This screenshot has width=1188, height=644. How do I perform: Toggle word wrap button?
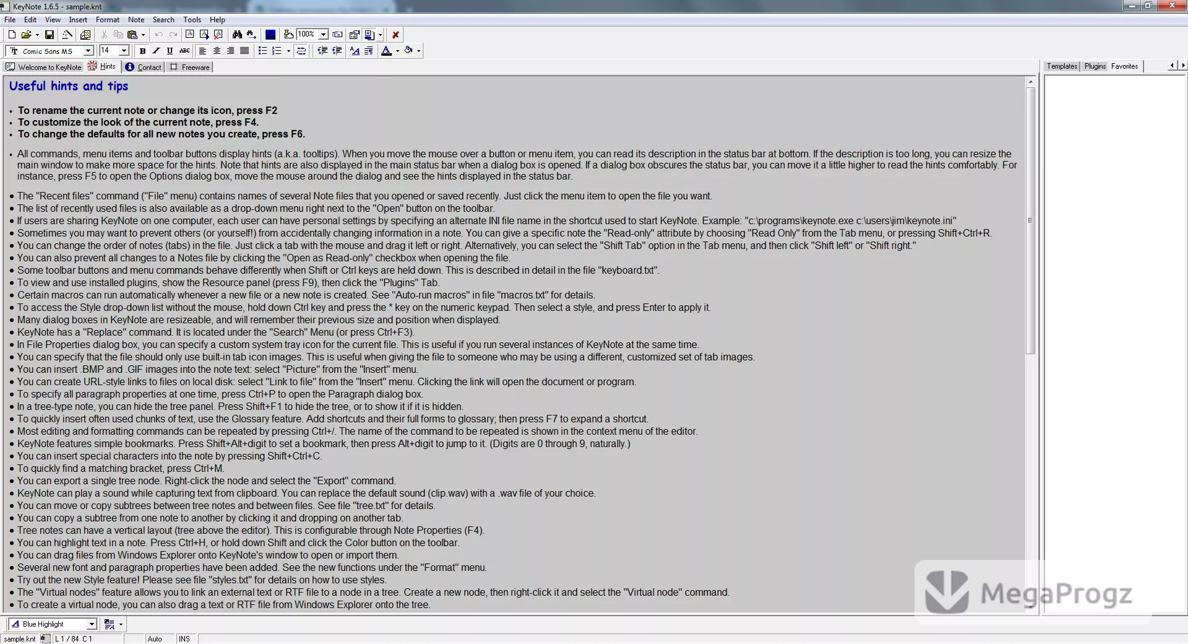(x=301, y=51)
